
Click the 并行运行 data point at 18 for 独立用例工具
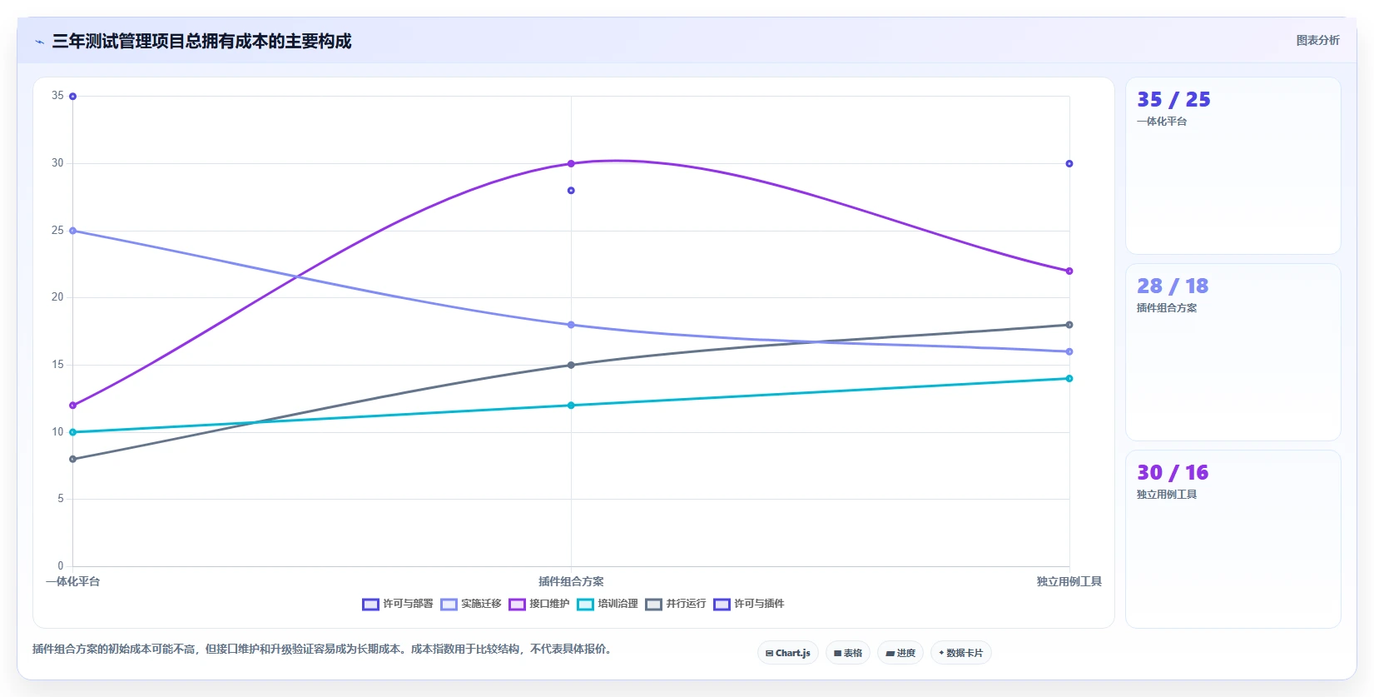tap(1069, 325)
